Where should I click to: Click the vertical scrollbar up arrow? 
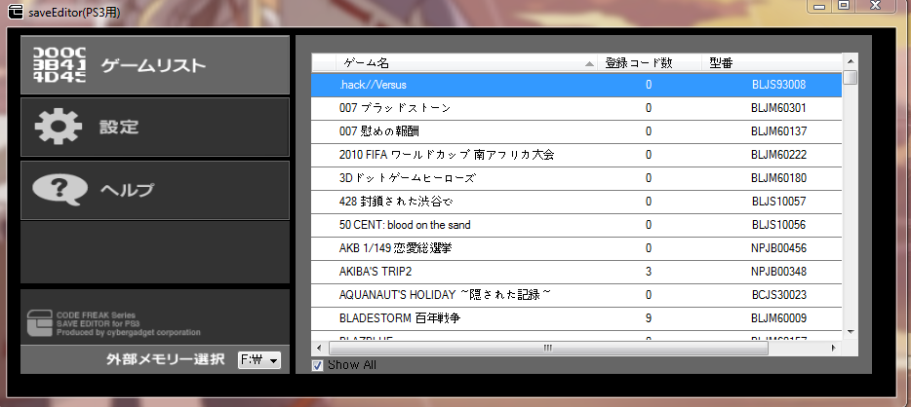(x=850, y=61)
